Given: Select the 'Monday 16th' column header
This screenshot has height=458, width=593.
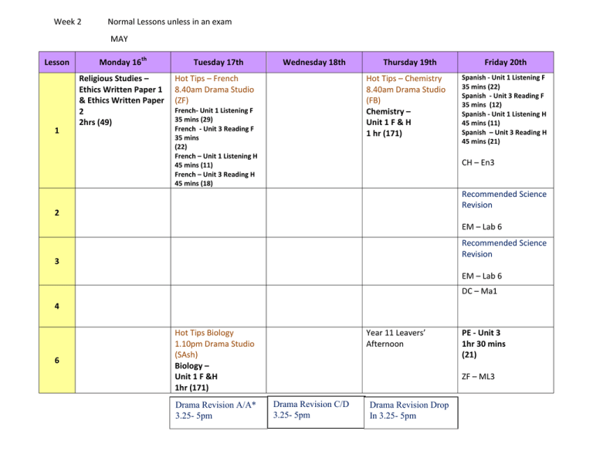Looking at the screenshot, I should [123, 63].
